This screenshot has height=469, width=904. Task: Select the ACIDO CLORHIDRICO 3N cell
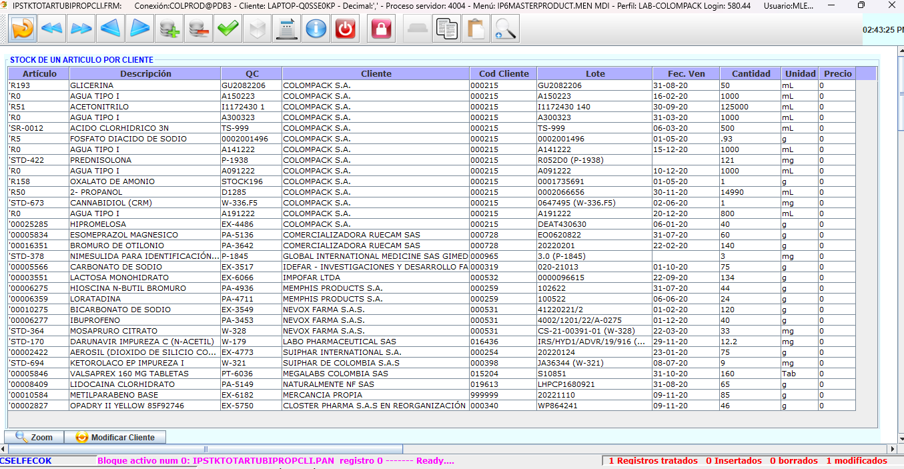pyautogui.click(x=145, y=128)
